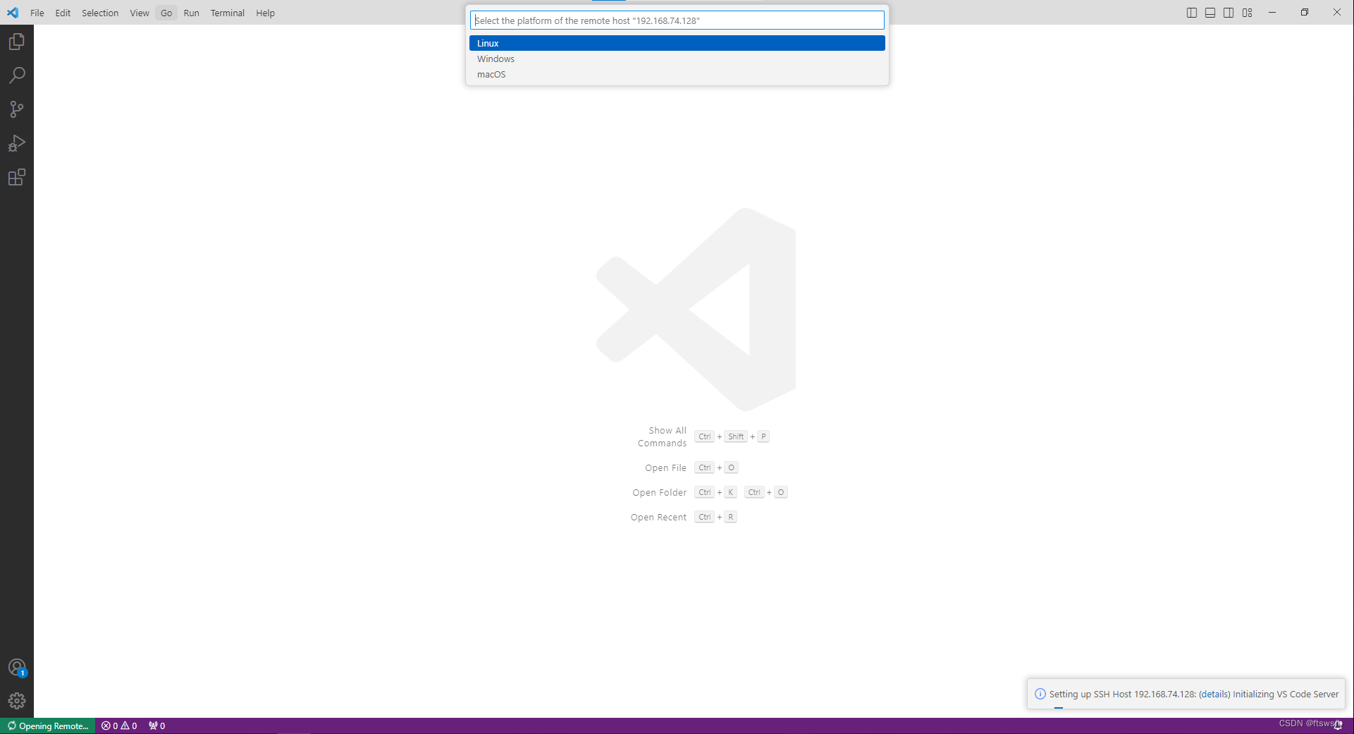Open the Source Control view
This screenshot has height=734, width=1354.
[x=17, y=109]
